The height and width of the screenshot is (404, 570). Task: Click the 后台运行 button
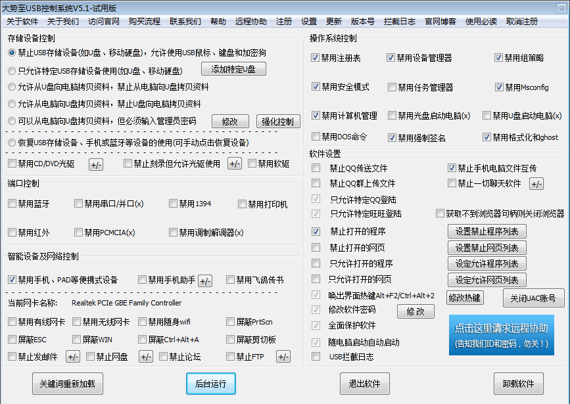(x=210, y=384)
